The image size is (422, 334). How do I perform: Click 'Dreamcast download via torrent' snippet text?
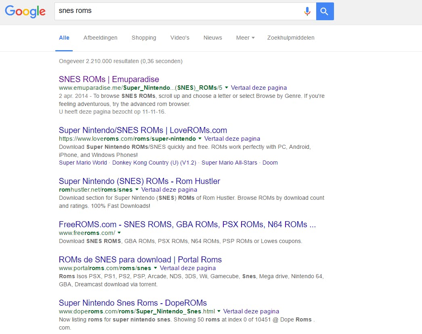[x=116, y=284]
